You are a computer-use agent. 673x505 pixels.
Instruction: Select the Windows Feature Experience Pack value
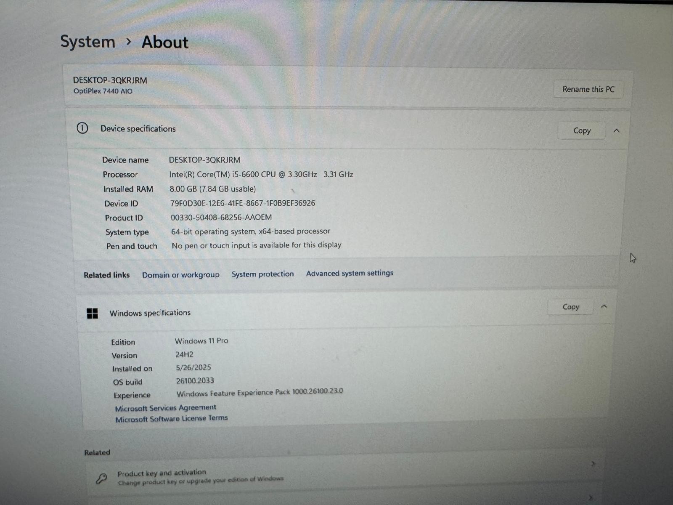[260, 393]
